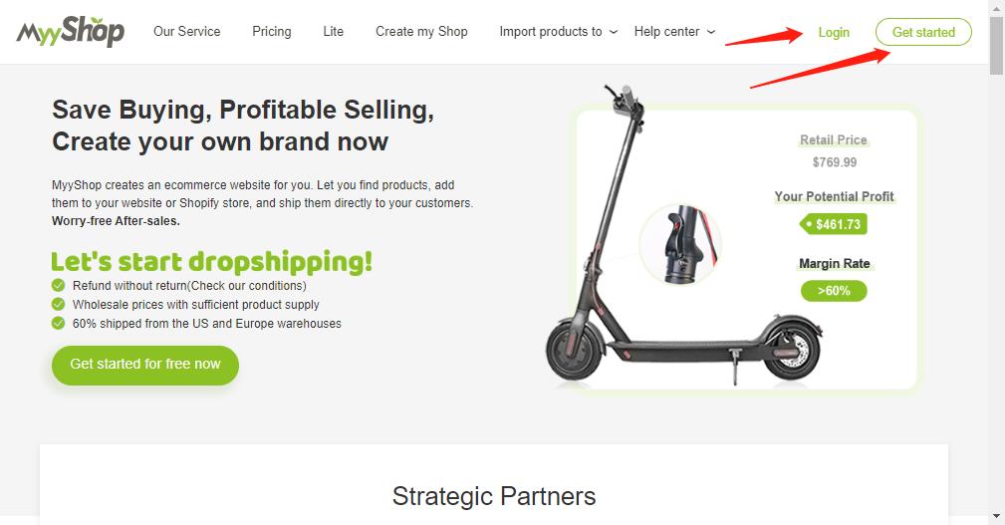This screenshot has width=1005, height=525.
Task: Click the chevron arrow beside Help center
Action: pos(711,32)
